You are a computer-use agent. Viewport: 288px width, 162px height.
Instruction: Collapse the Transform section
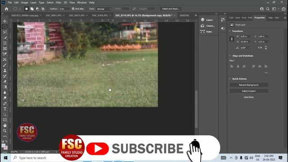pyautogui.click(x=229, y=31)
